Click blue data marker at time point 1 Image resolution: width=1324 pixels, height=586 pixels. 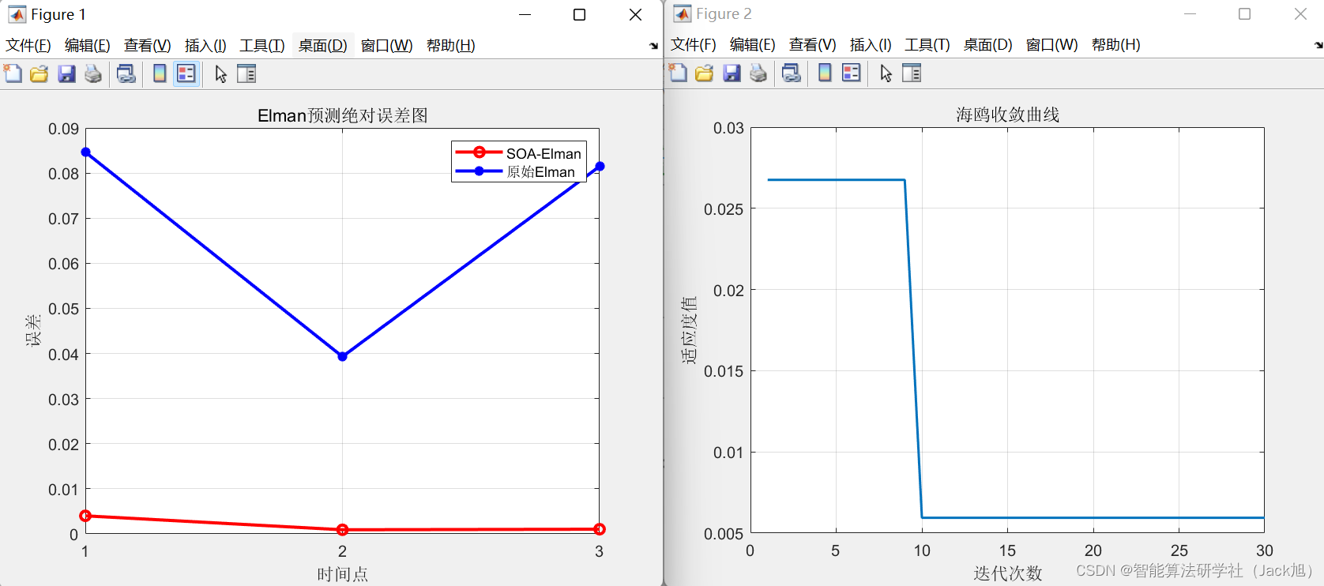(85, 152)
